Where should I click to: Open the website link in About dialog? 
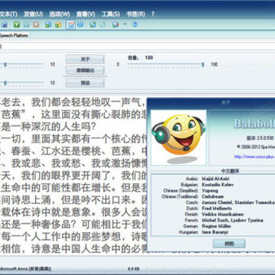coord(254,157)
